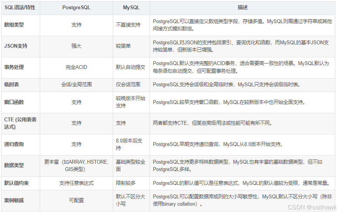
Task: Click the '强大' cell
Action: 76,46
